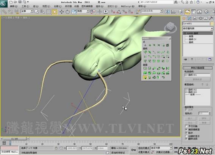This screenshot has width=215, height=155.
Task: Click the Pin Stack icon below modifier stack
Action: pos(185,60)
